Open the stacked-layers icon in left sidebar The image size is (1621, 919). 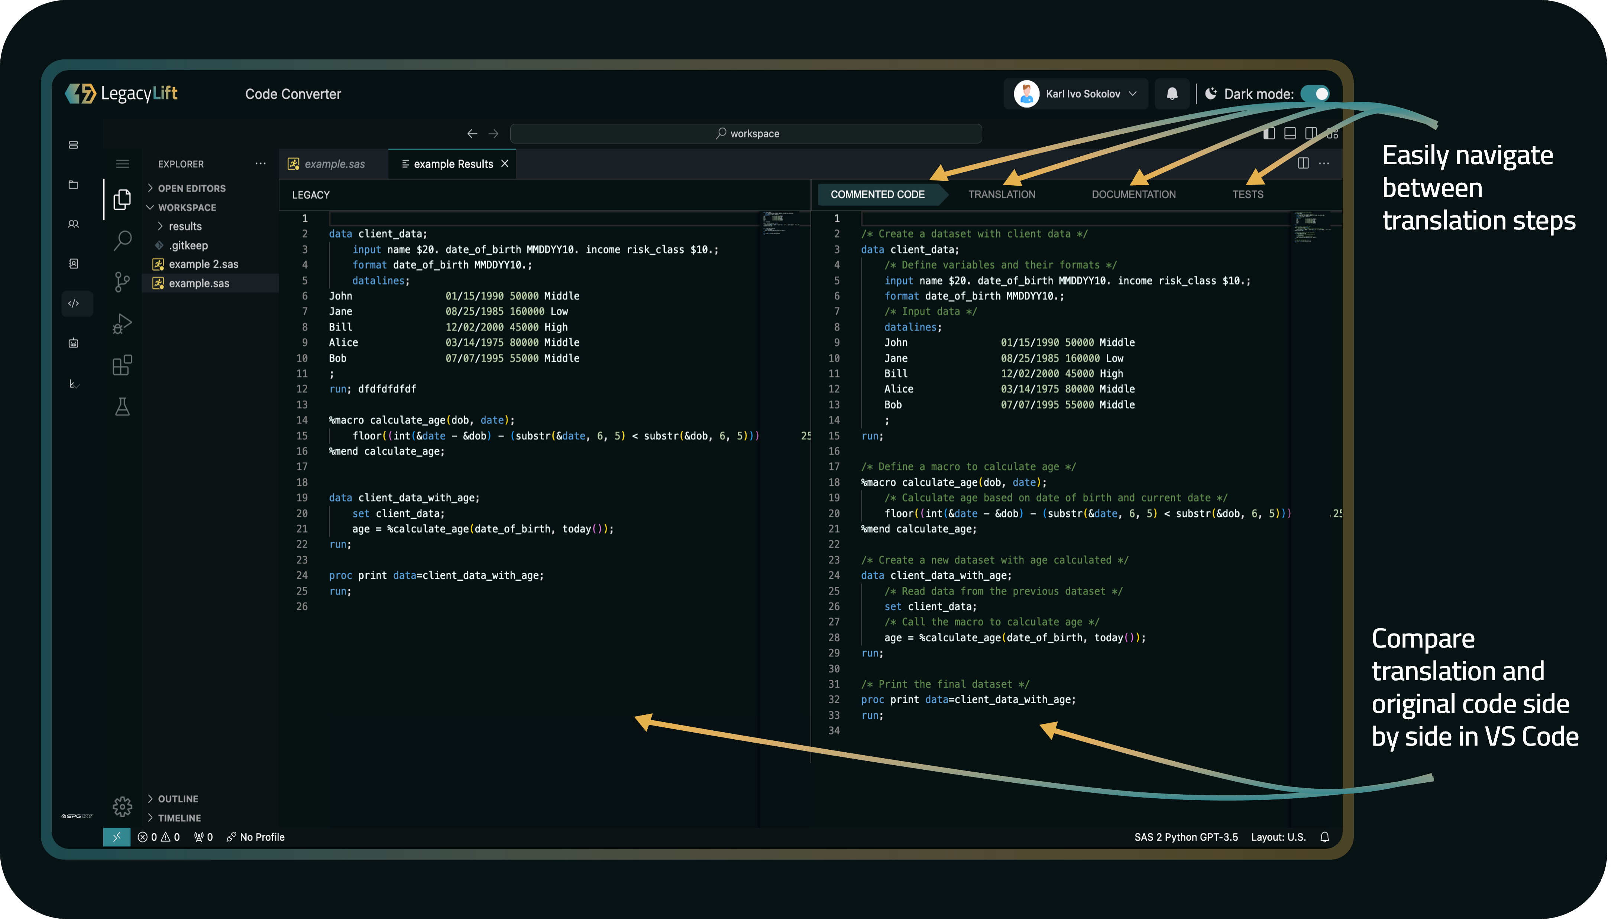tap(73, 145)
